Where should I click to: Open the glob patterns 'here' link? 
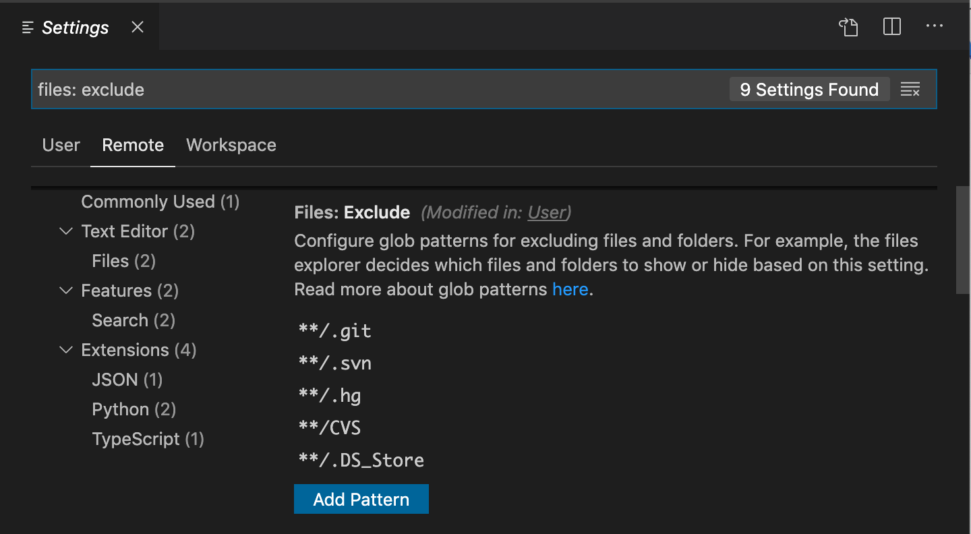pos(570,290)
